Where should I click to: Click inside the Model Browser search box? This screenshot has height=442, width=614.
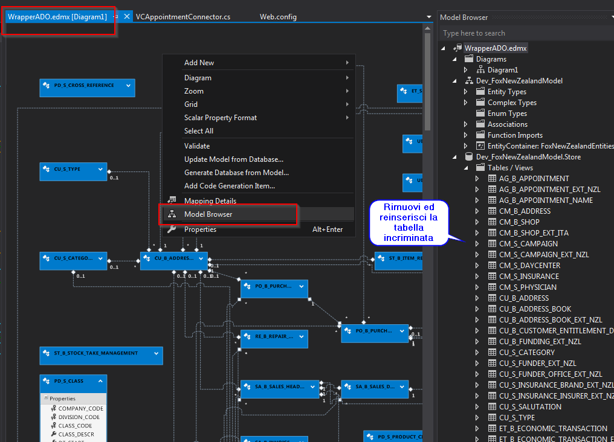(x=526, y=33)
